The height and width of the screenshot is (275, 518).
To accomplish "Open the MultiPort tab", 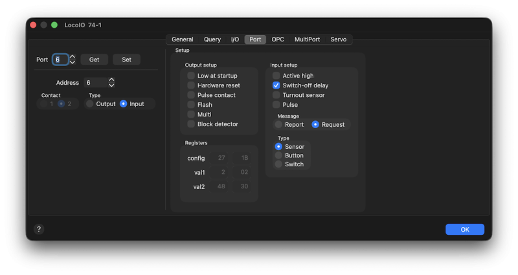I will (307, 39).
